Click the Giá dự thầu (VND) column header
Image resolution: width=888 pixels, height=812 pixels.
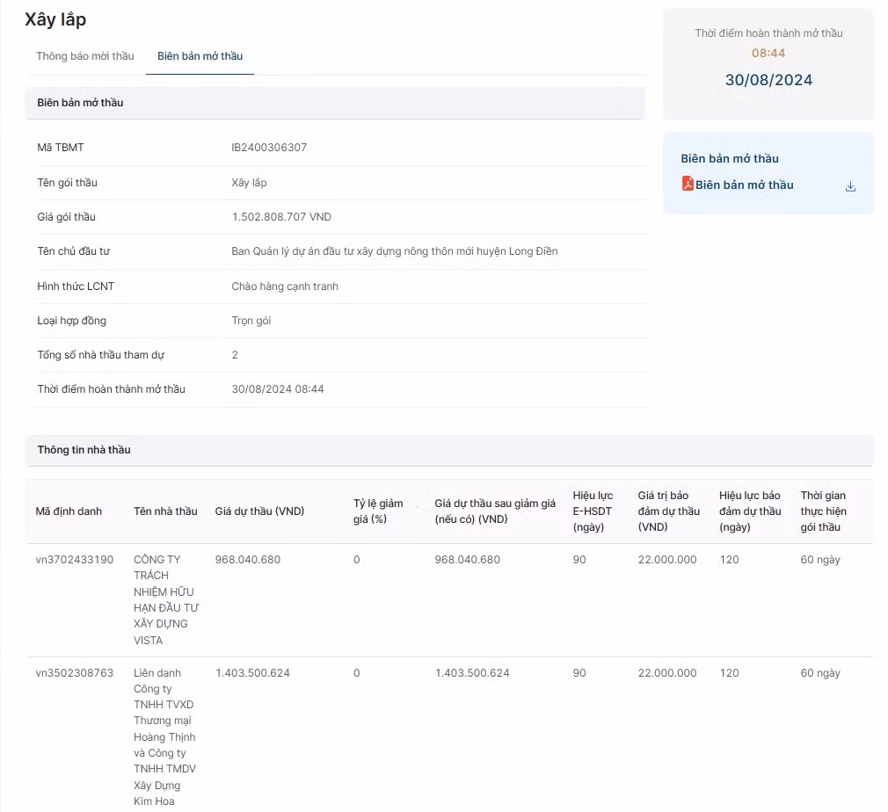click(x=259, y=511)
